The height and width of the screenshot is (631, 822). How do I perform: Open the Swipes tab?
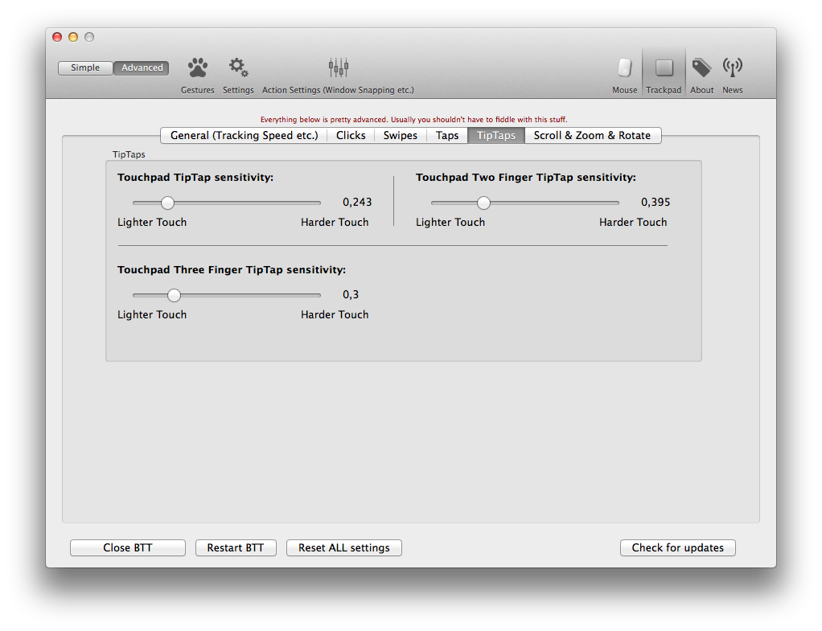pos(400,135)
